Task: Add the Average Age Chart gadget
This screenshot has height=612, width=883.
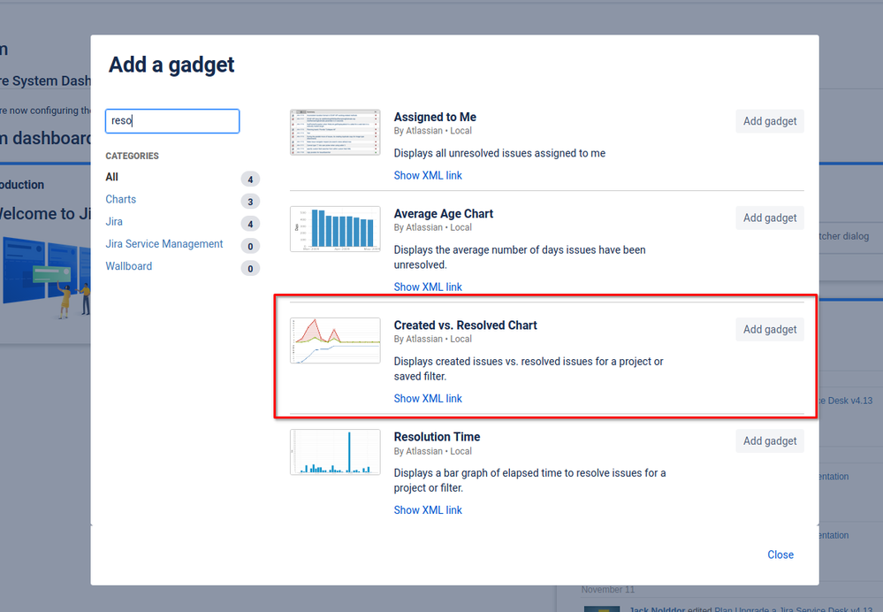Action: coord(770,218)
